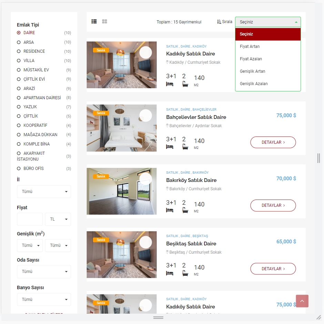Select KOOPERATİF radio option
Viewport: 324px width, 324px height.
click(x=19, y=125)
